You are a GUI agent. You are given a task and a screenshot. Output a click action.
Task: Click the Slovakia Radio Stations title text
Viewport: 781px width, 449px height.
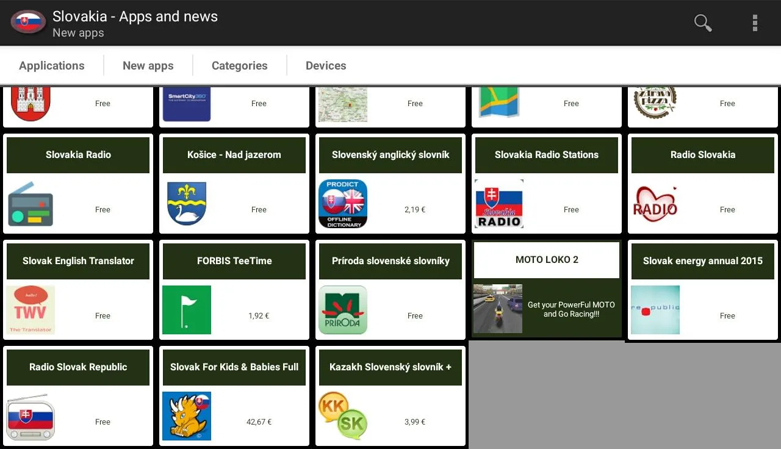point(547,155)
